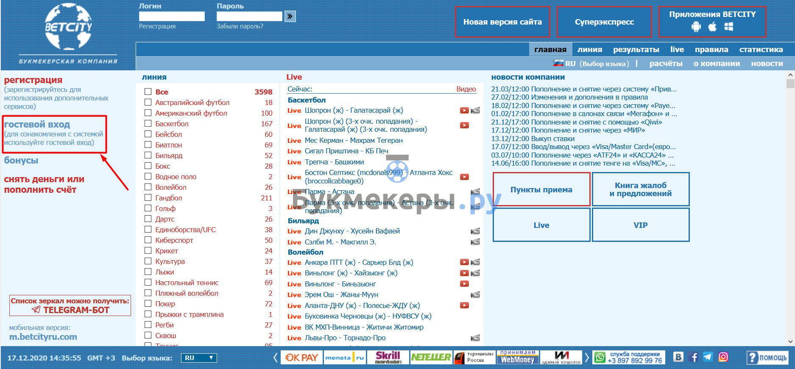Switch to the статистика tab

(761, 50)
